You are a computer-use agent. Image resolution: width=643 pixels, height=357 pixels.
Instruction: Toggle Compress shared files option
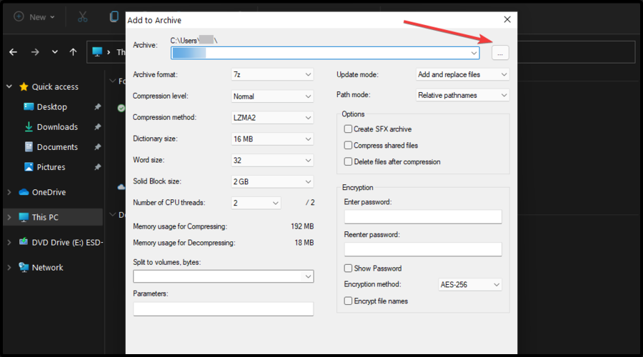pos(348,146)
